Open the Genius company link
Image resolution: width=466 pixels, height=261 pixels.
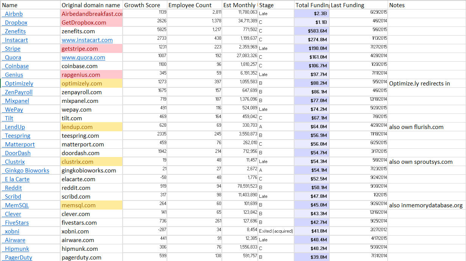(x=14, y=75)
